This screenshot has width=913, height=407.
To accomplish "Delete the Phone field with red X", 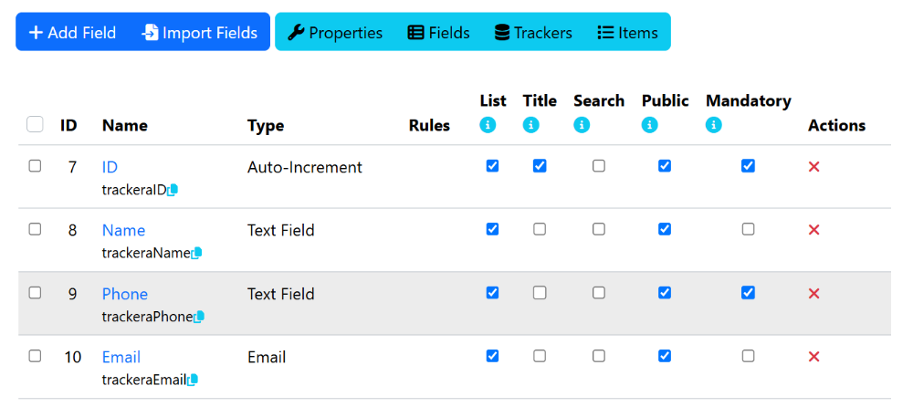I will (814, 294).
